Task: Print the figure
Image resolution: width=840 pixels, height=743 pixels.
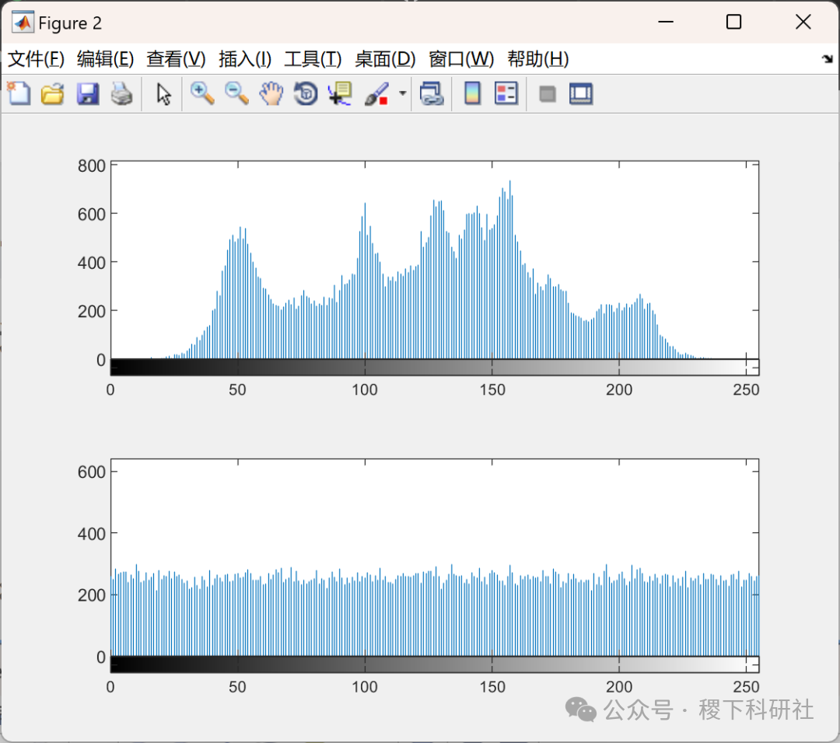Action: tap(122, 93)
